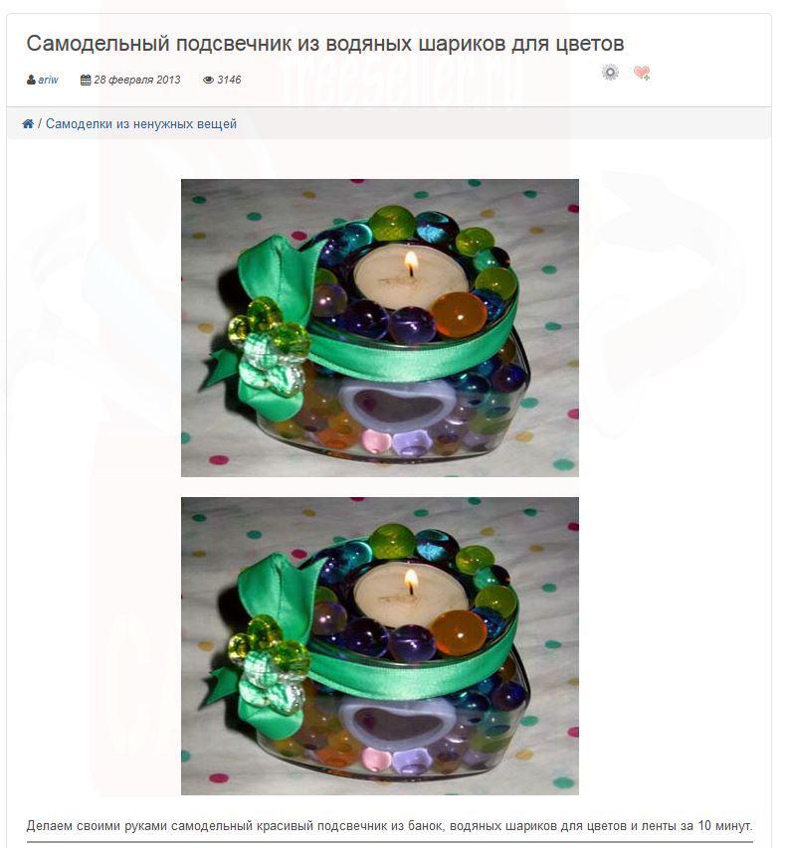Screen dimensions: 787x848
Task: Go to homepage via house breadcrumb icon
Action: coord(28,124)
